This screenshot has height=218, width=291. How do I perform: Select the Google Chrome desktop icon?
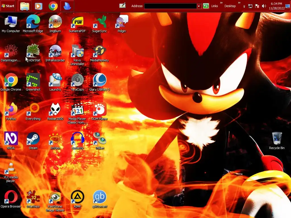point(11,82)
